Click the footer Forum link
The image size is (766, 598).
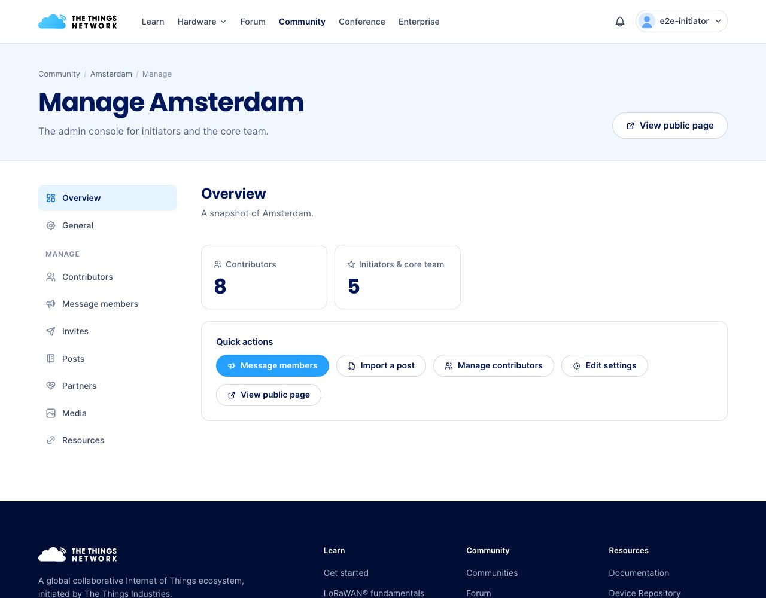pos(479,593)
